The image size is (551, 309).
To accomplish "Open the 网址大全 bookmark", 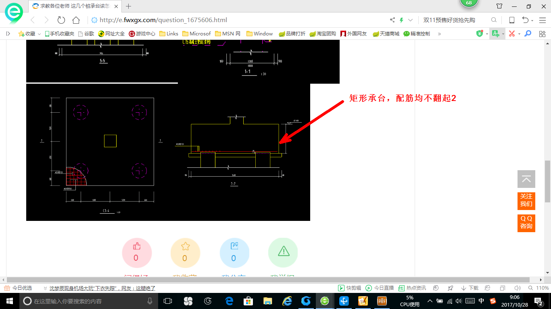I will pos(112,34).
